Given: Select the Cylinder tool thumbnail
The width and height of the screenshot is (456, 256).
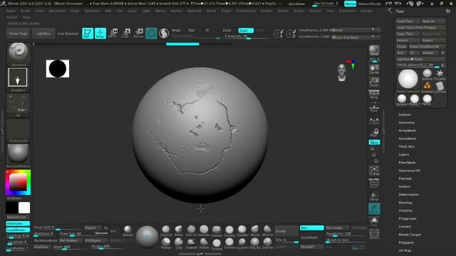Looking at the screenshot, I should tap(440, 87).
